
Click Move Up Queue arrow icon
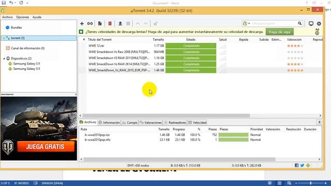pyautogui.click(x=138, y=24)
